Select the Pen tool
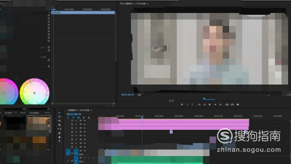291x164 pixels. [x=59, y=133]
